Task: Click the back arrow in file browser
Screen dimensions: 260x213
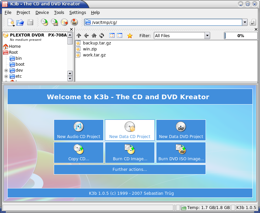Action: coord(86,35)
